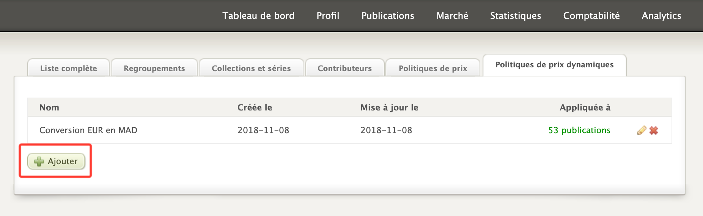Go to the Profil menu
703x216 pixels.
tap(328, 16)
